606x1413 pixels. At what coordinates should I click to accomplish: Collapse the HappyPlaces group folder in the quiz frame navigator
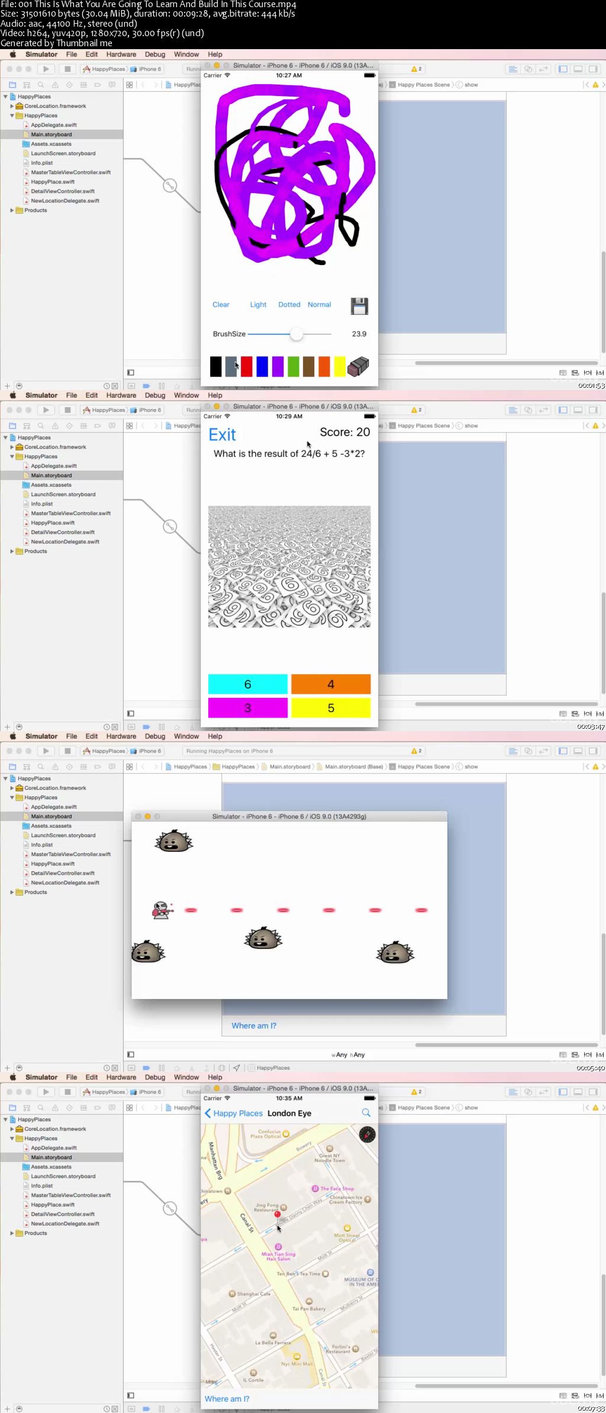[12, 456]
